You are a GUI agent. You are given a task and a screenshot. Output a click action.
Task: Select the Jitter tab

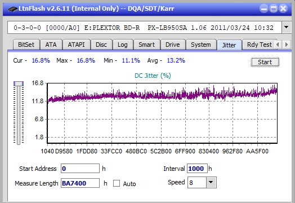point(229,45)
